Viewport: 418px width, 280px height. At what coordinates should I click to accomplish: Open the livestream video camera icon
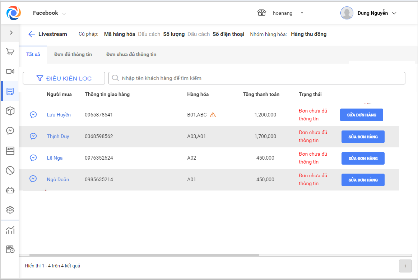[x=10, y=72]
